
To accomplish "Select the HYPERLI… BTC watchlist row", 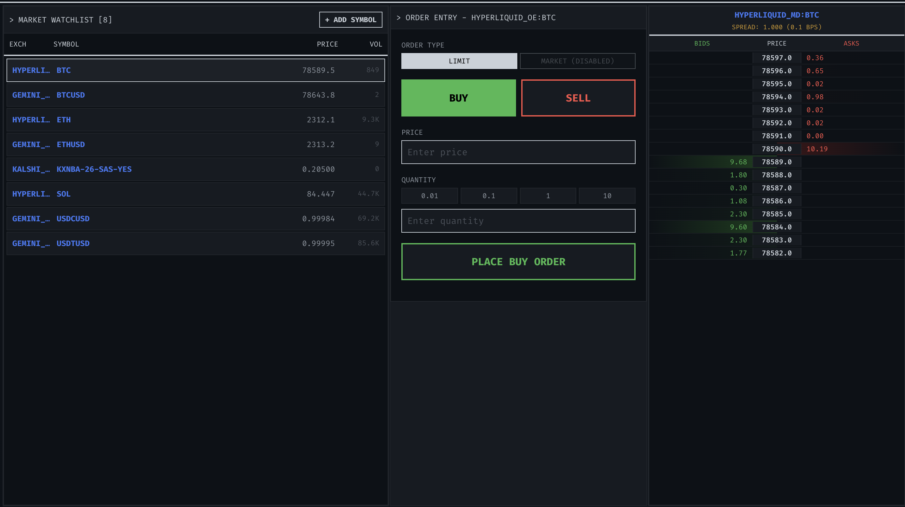I will pyautogui.click(x=196, y=70).
